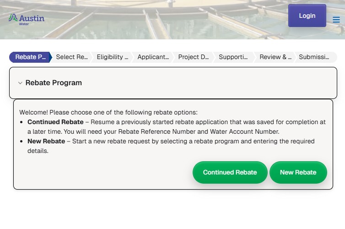This screenshot has width=345, height=229.
Task: Start a New Rebate with the green button
Action: point(298,172)
